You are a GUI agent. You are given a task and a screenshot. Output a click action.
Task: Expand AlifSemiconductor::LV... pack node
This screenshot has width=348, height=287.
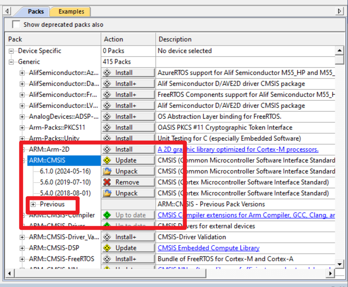[x=22, y=106]
